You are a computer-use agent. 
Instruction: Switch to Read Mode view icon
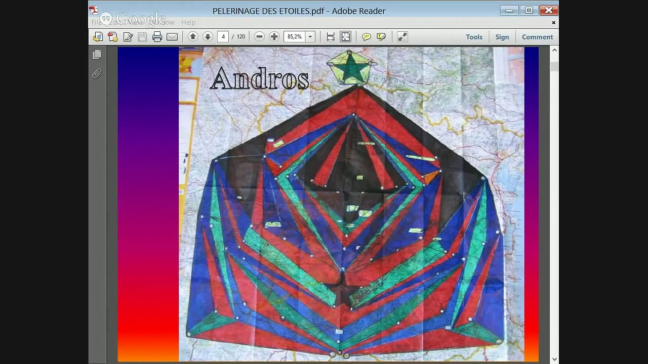[x=402, y=37]
